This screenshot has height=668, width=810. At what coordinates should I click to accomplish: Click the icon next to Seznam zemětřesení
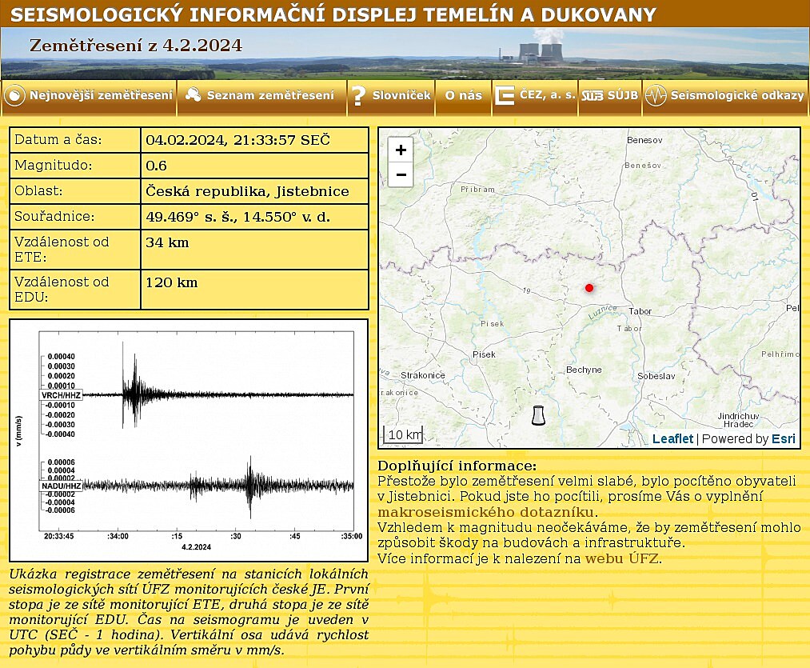(193, 95)
